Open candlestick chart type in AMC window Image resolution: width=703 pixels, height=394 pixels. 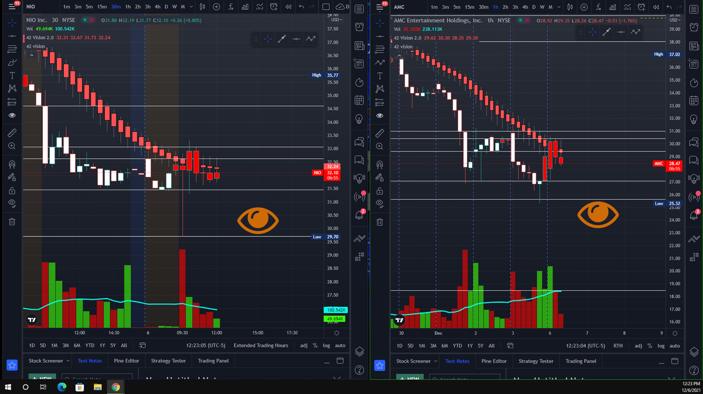[570, 6]
